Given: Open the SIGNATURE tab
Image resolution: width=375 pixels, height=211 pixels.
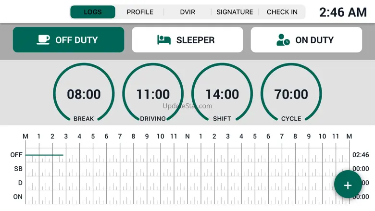Looking at the screenshot, I should pos(235,12).
